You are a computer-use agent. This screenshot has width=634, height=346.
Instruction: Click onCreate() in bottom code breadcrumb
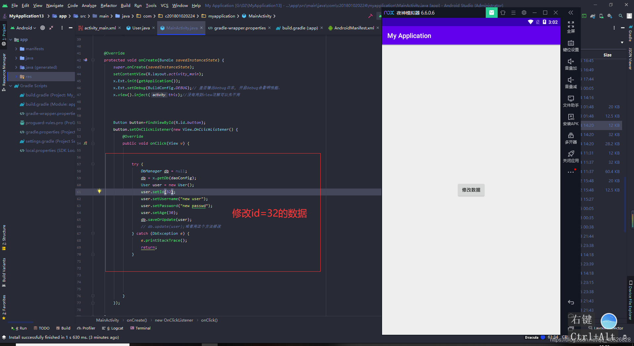click(137, 320)
